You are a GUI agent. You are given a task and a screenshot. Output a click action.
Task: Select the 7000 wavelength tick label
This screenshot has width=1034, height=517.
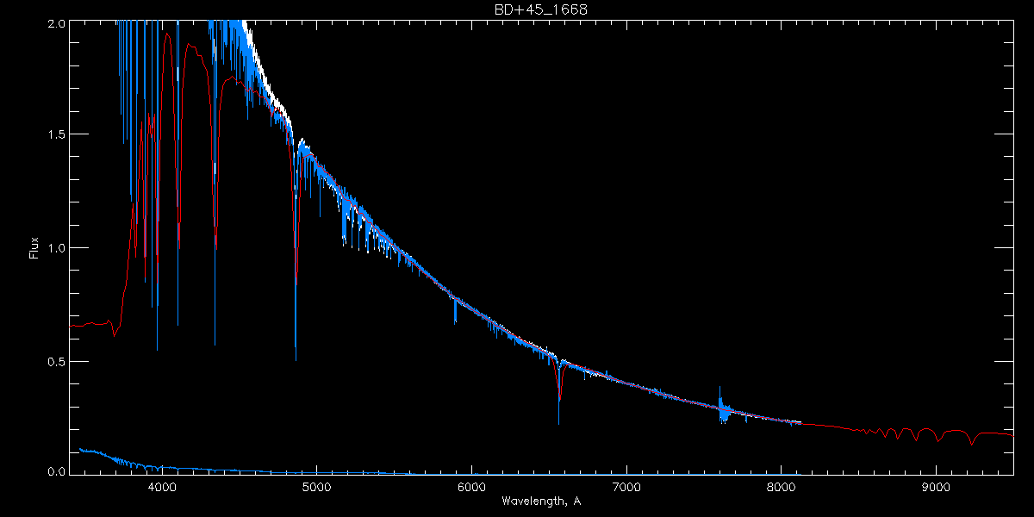tap(626, 487)
